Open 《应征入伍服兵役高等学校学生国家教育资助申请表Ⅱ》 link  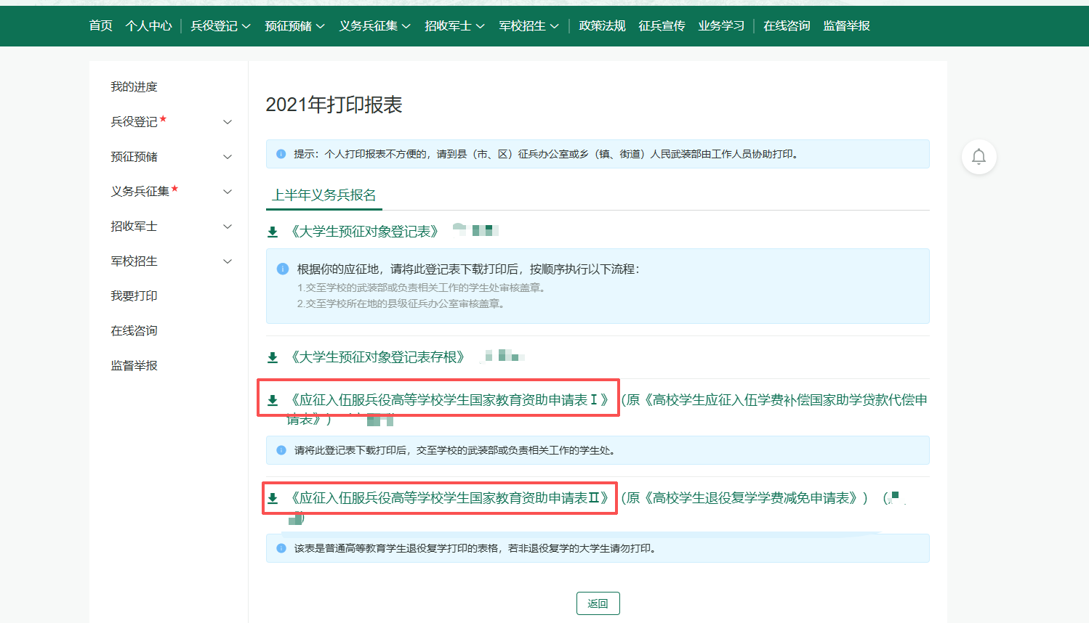[449, 498]
